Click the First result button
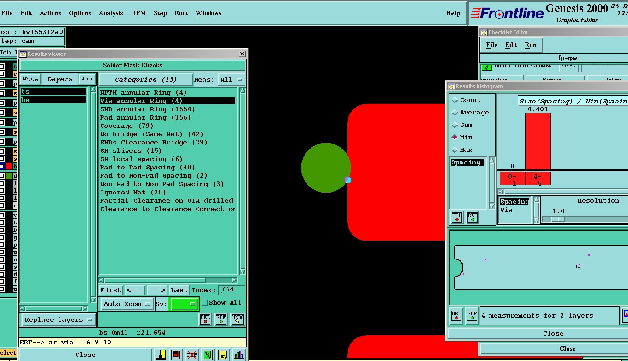This screenshot has height=361, width=628. (x=111, y=290)
